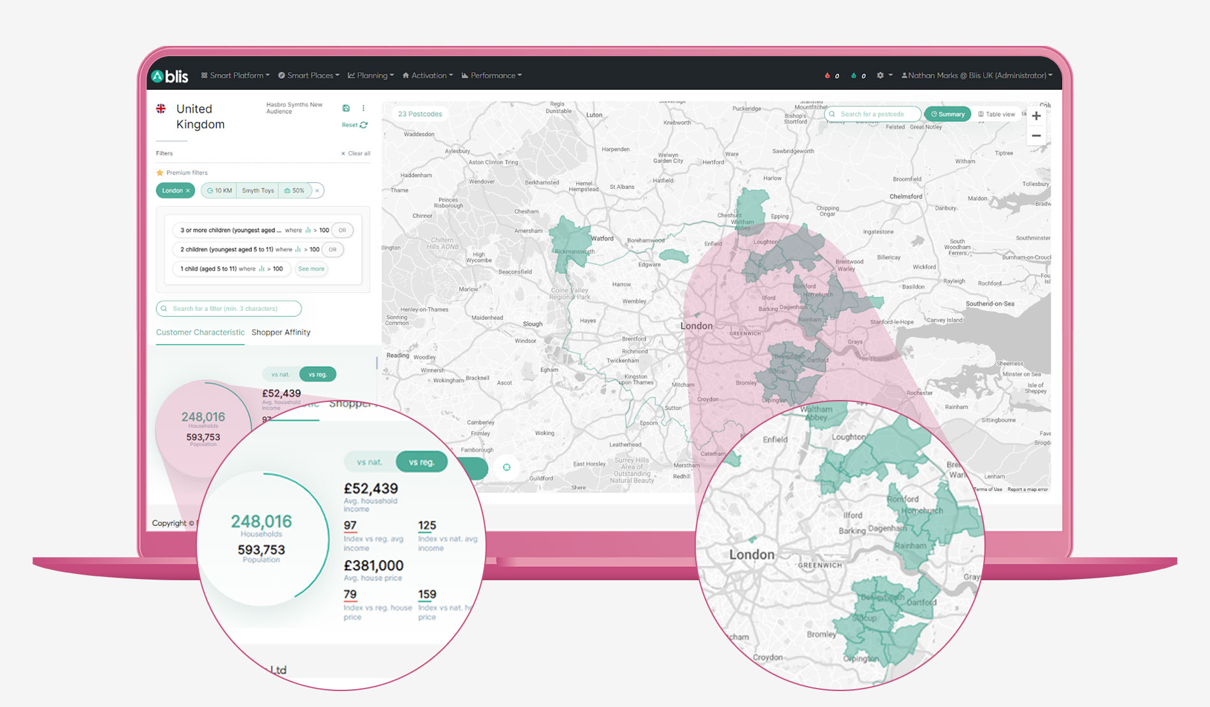Image resolution: width=1210 pixels, height=707 pixels.
Task: Select the vs nat. comparison toggle
Action: tap(280, 375)
